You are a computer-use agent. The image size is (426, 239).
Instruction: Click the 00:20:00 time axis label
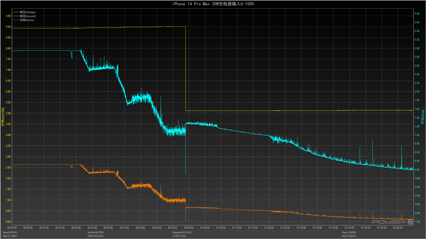pos(77,228)
